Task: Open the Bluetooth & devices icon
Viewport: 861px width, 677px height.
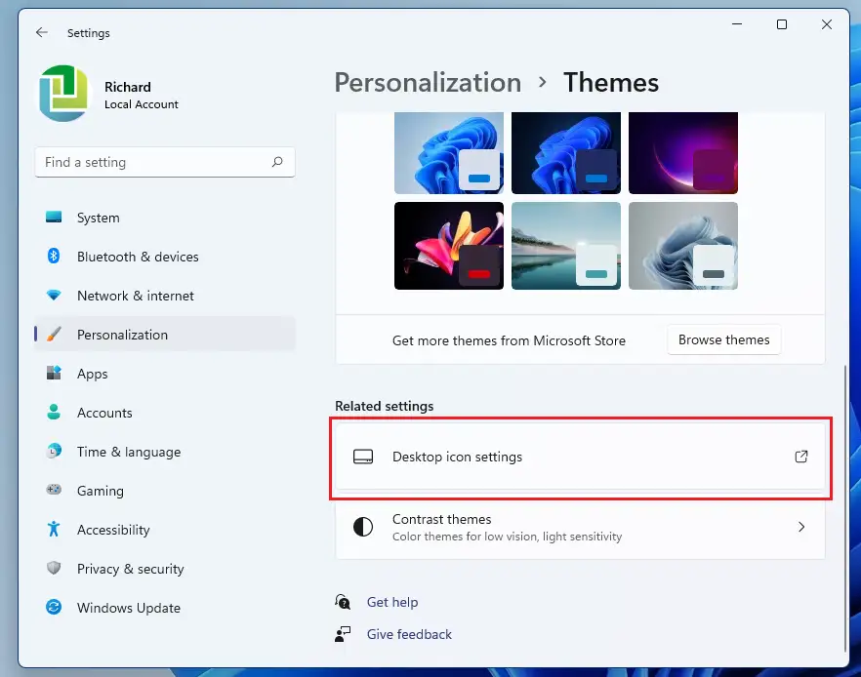Action: pyautogui.click(x=54, y=257)
